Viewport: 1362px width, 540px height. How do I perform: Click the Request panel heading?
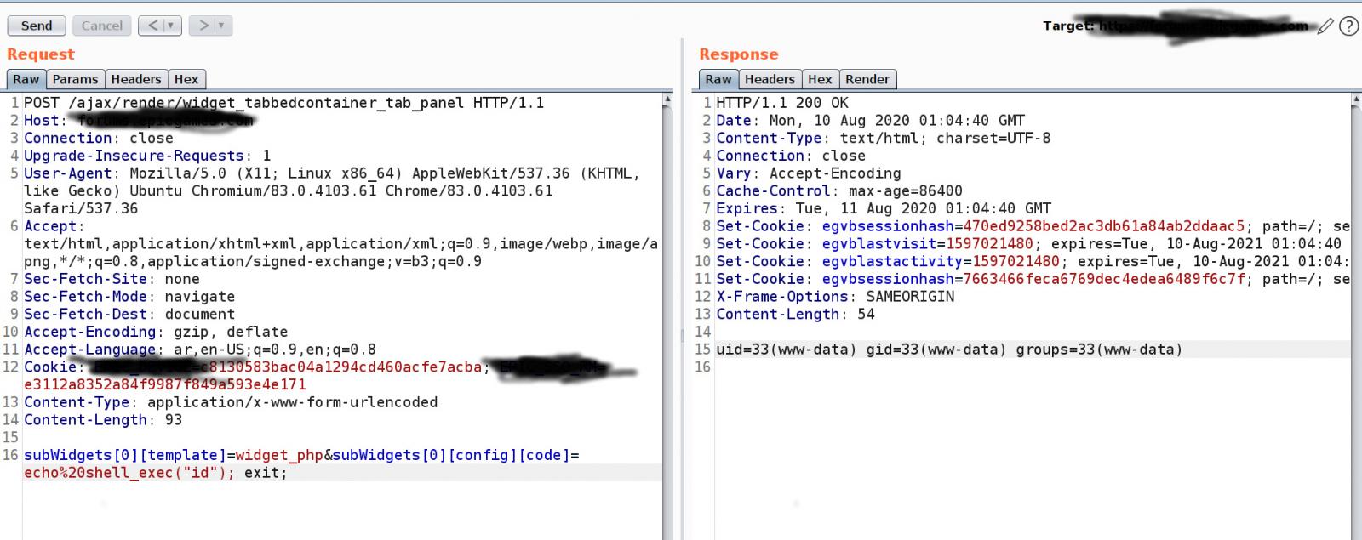41,54
